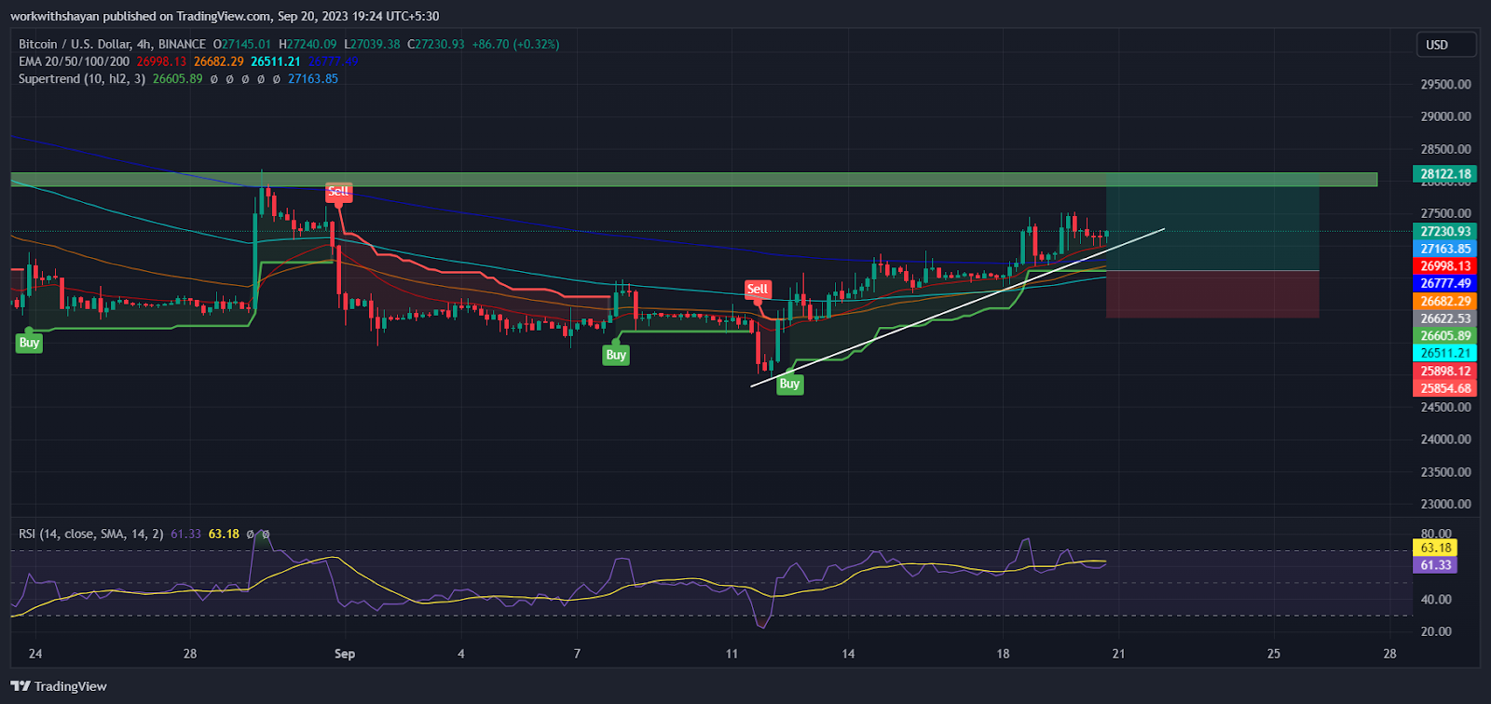Click the 23000.00 price scale value
The width and height of the screenshot is (1491, 704).
pos(1445,505)
